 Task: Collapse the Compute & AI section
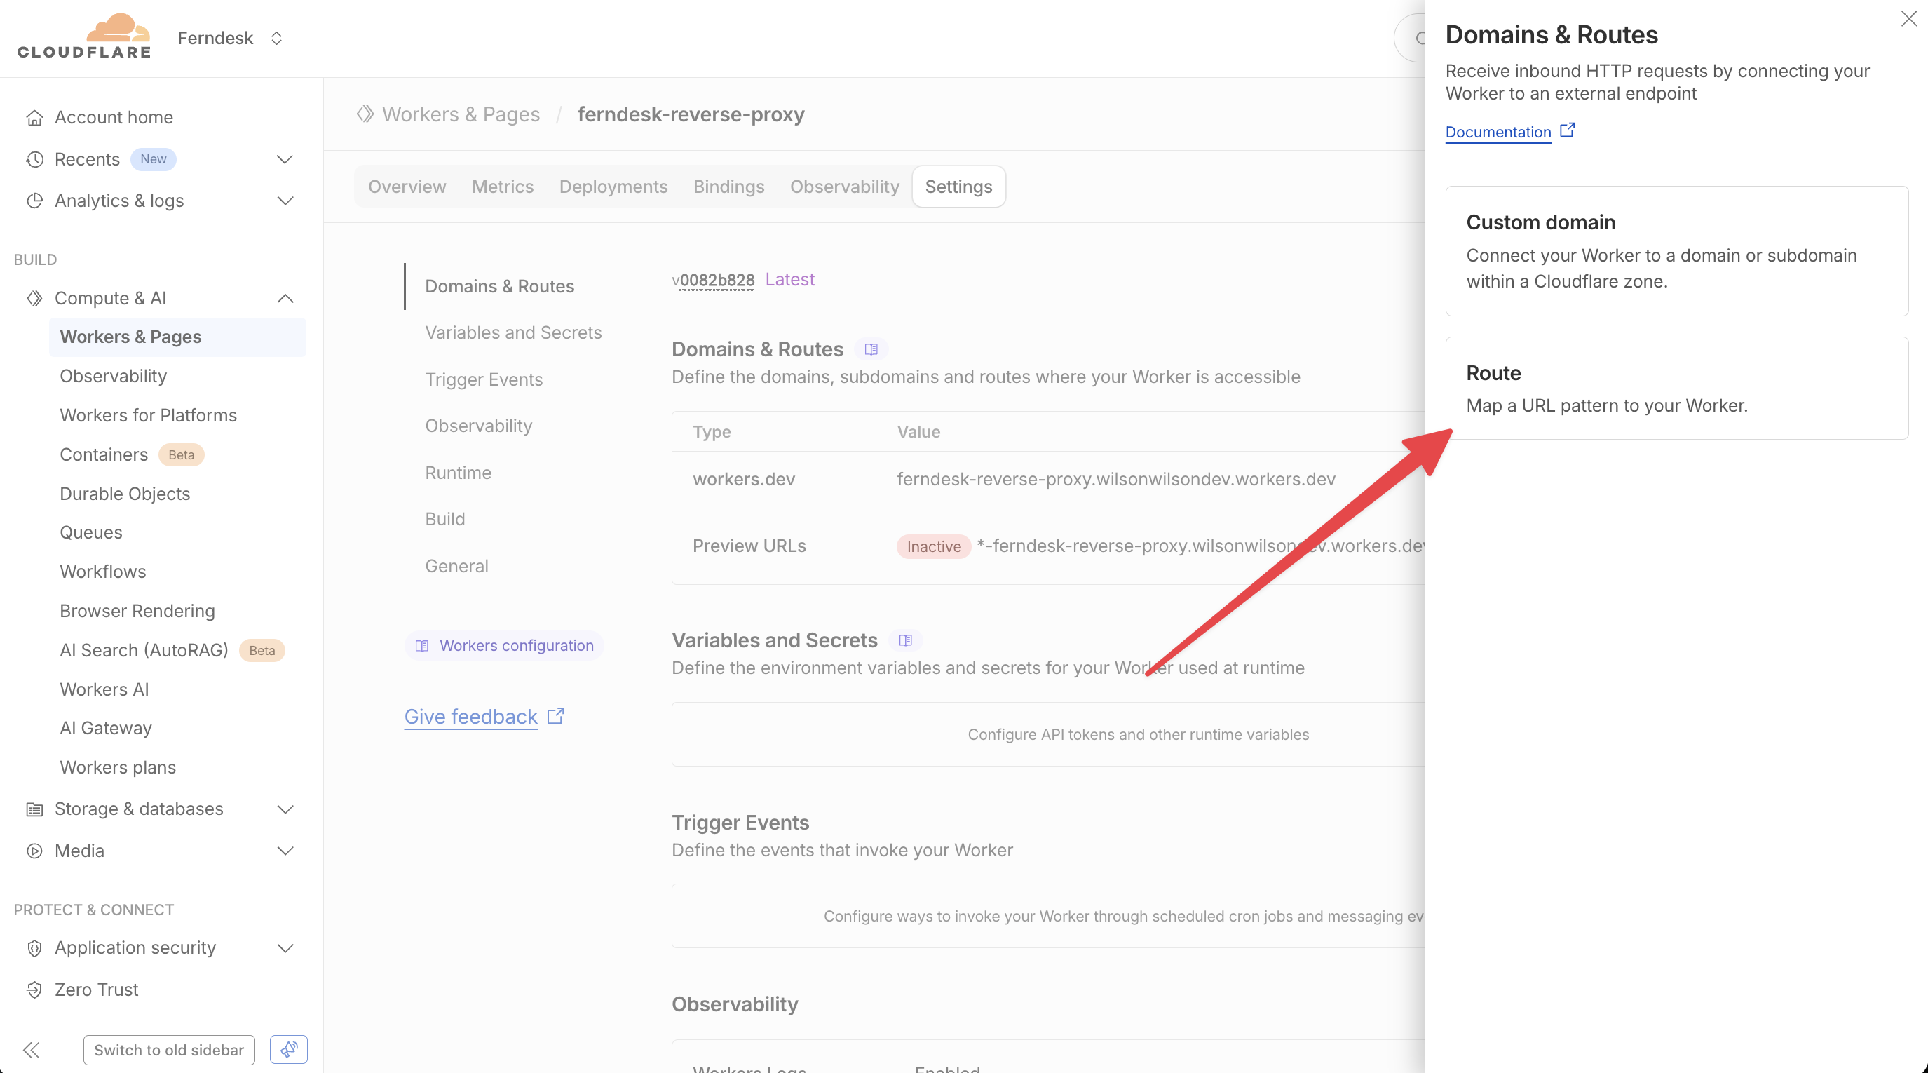(x=285, y=298)
